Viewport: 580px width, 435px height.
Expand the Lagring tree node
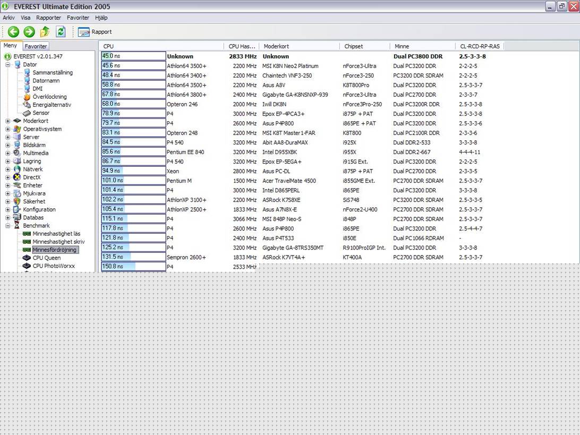tap(8, 161)
